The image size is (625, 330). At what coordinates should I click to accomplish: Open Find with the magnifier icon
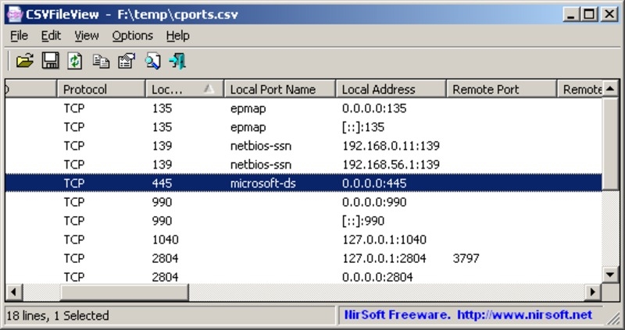coord(152,62)
